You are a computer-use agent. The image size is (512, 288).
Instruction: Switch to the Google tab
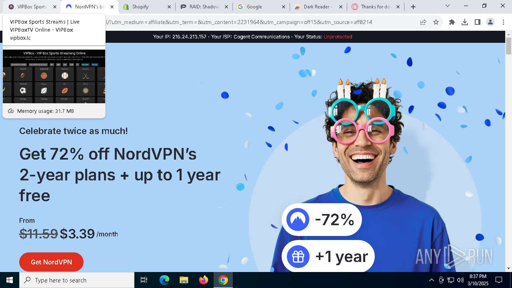[x=262, y=7]
